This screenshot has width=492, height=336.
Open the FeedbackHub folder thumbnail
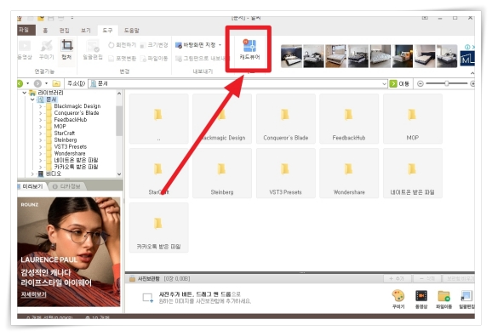(349, 119)
